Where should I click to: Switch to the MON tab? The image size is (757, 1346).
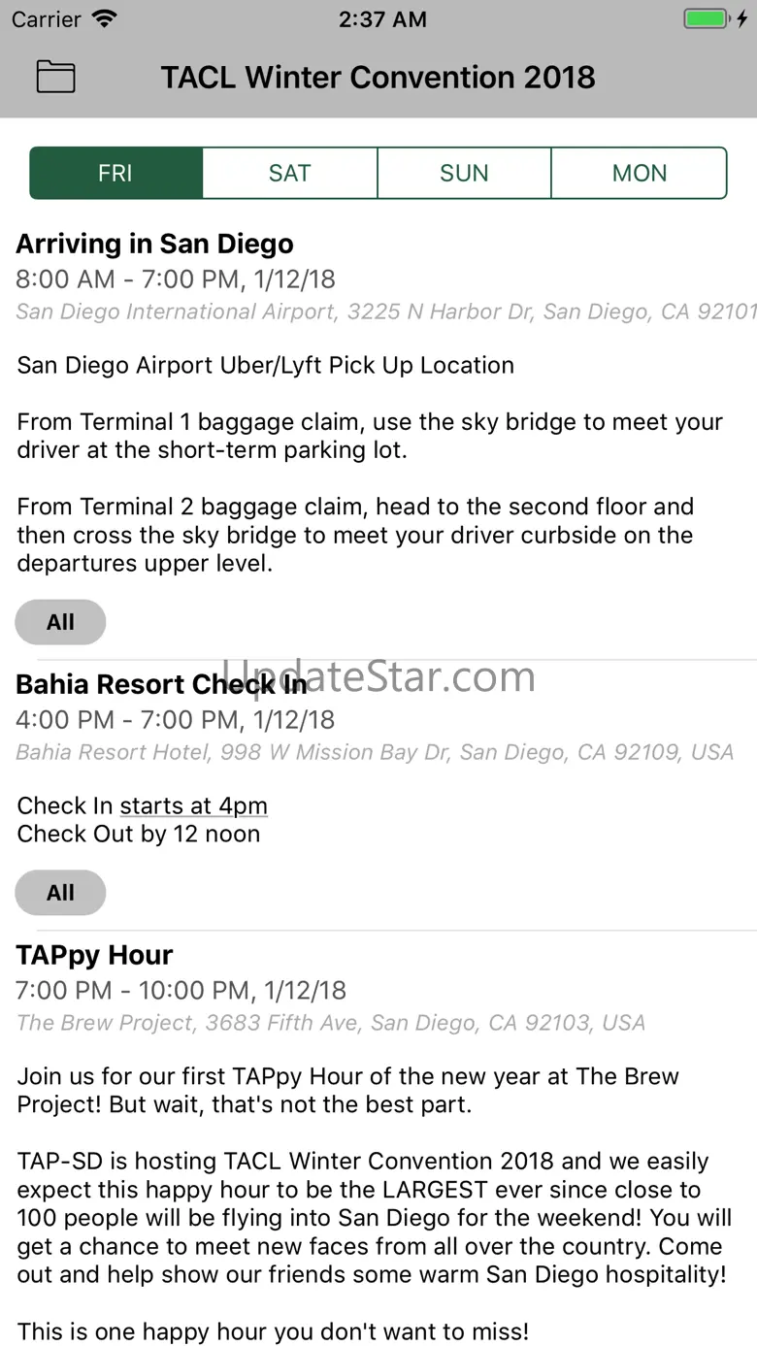(639, 174)
